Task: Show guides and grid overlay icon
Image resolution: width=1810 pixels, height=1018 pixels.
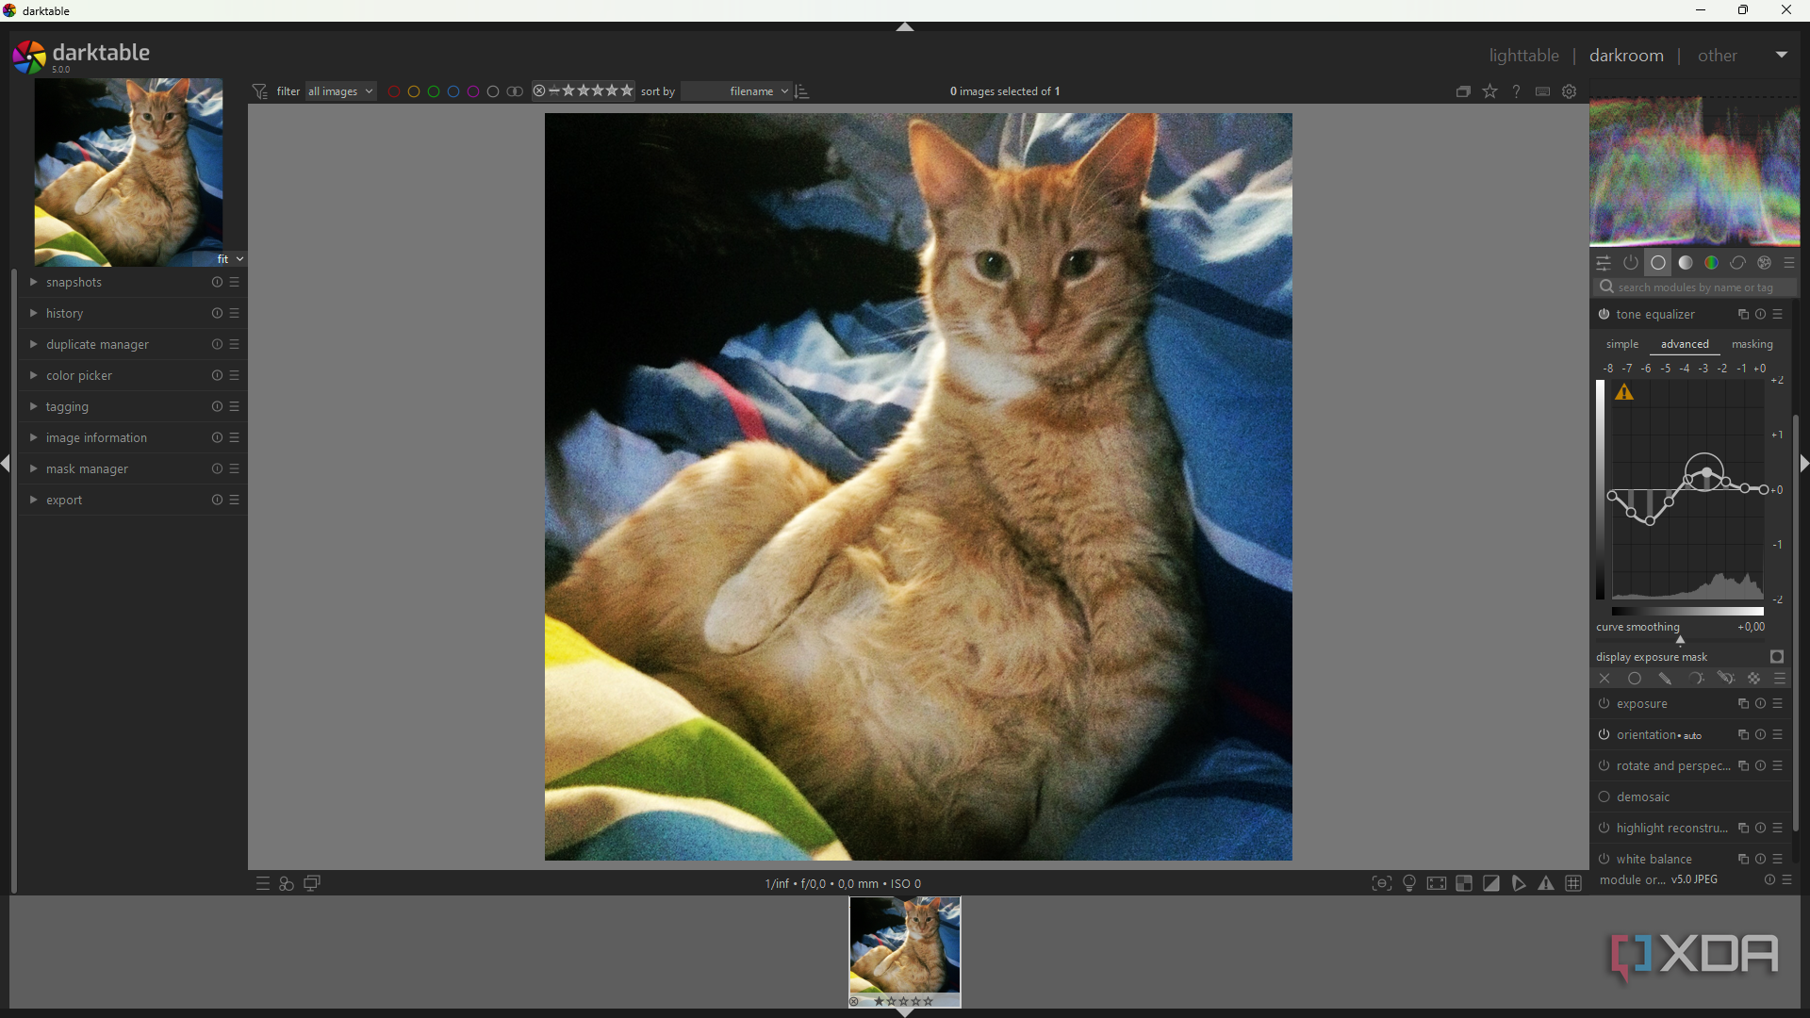Action: tap(1573, 883)
